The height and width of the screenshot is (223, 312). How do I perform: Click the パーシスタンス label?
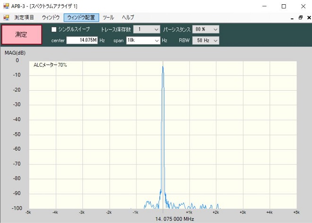click(177, 30)
